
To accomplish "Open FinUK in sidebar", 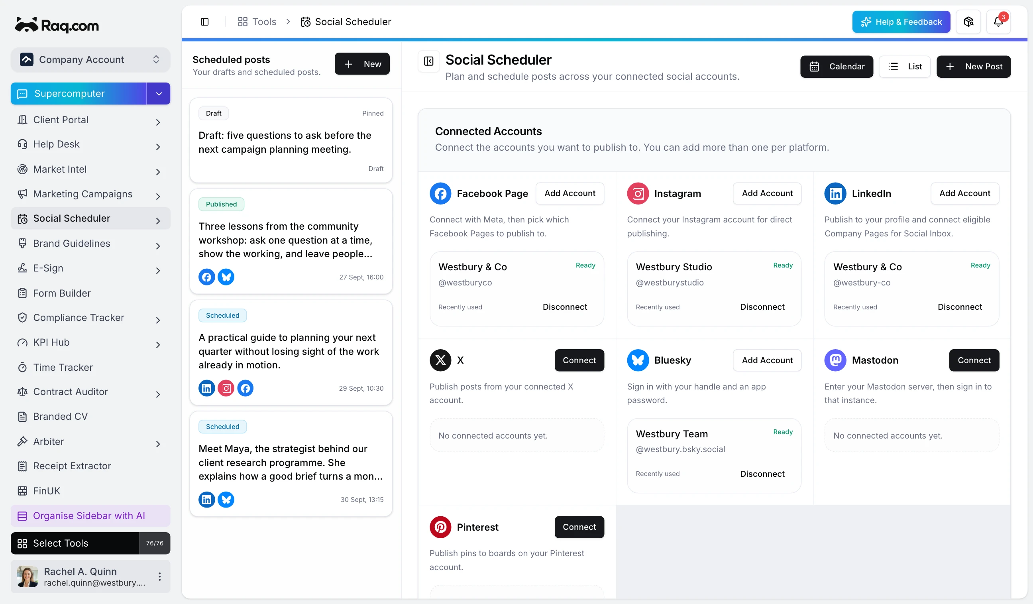I will pyautogui.click(x=90, y=491).
